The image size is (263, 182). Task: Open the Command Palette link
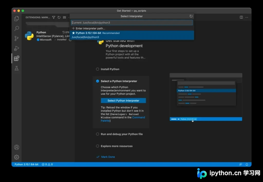pyautogui.click(x=138, y=117)
